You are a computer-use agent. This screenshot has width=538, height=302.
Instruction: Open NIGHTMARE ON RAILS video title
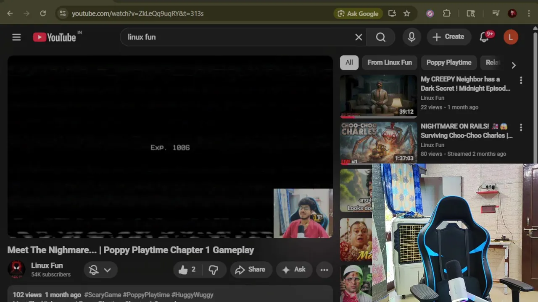click(x=467, y=131)
